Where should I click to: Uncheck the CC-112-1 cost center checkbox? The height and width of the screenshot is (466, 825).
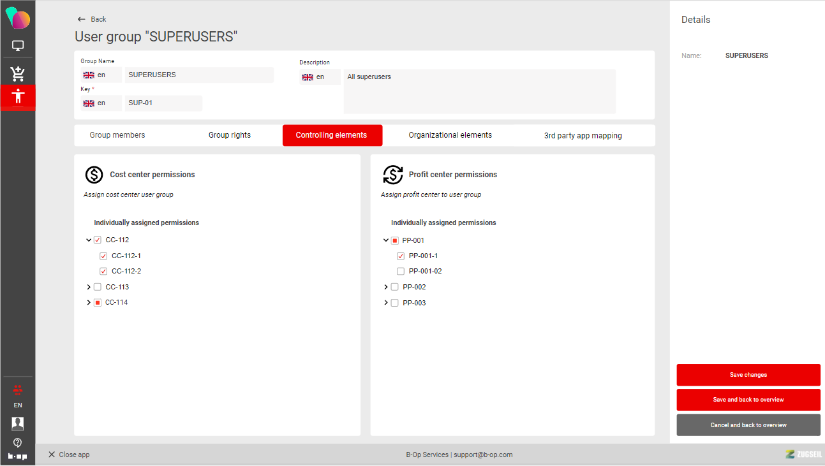click(x=103, y=256)
